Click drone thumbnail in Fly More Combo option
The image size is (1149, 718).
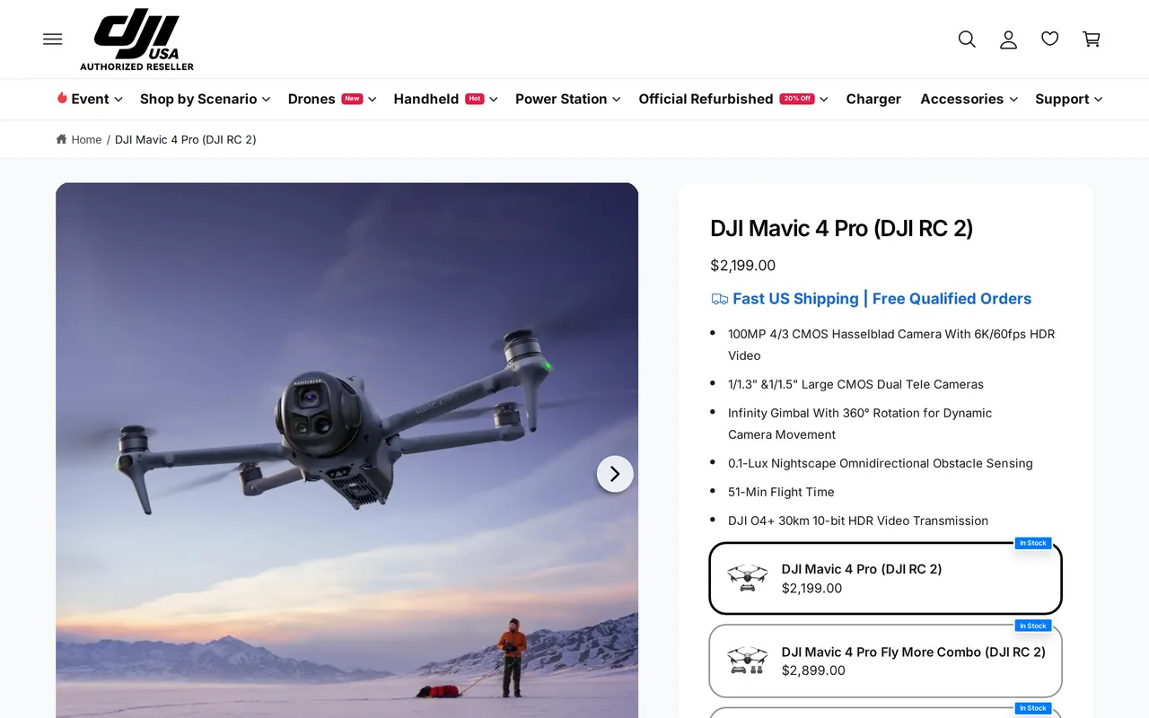tap(748, 661)
